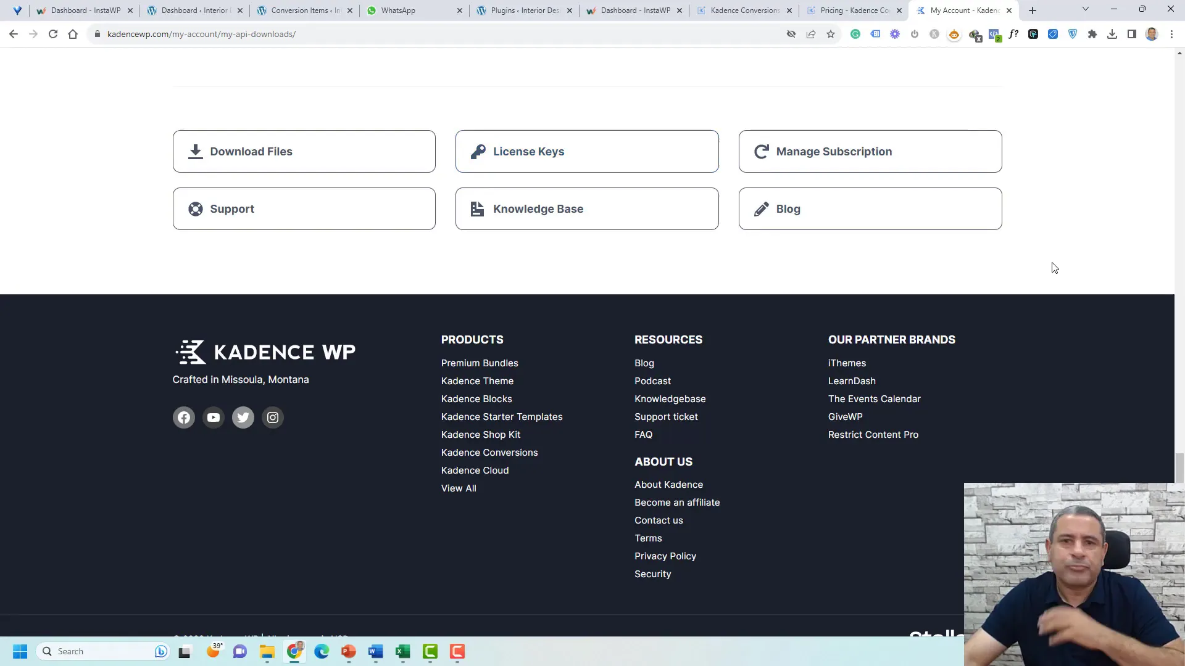This screenshot has height=666, width=1185.
Task: Click the Kadence WP Twitter icon
Action: click(243, 417)
